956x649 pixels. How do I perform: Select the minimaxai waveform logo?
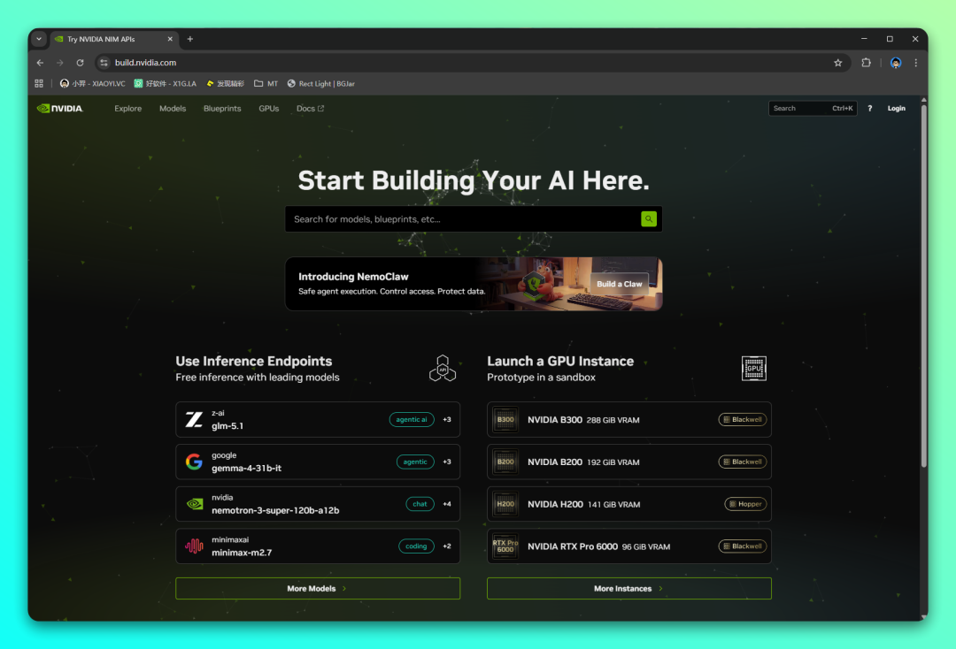point(194,546)
